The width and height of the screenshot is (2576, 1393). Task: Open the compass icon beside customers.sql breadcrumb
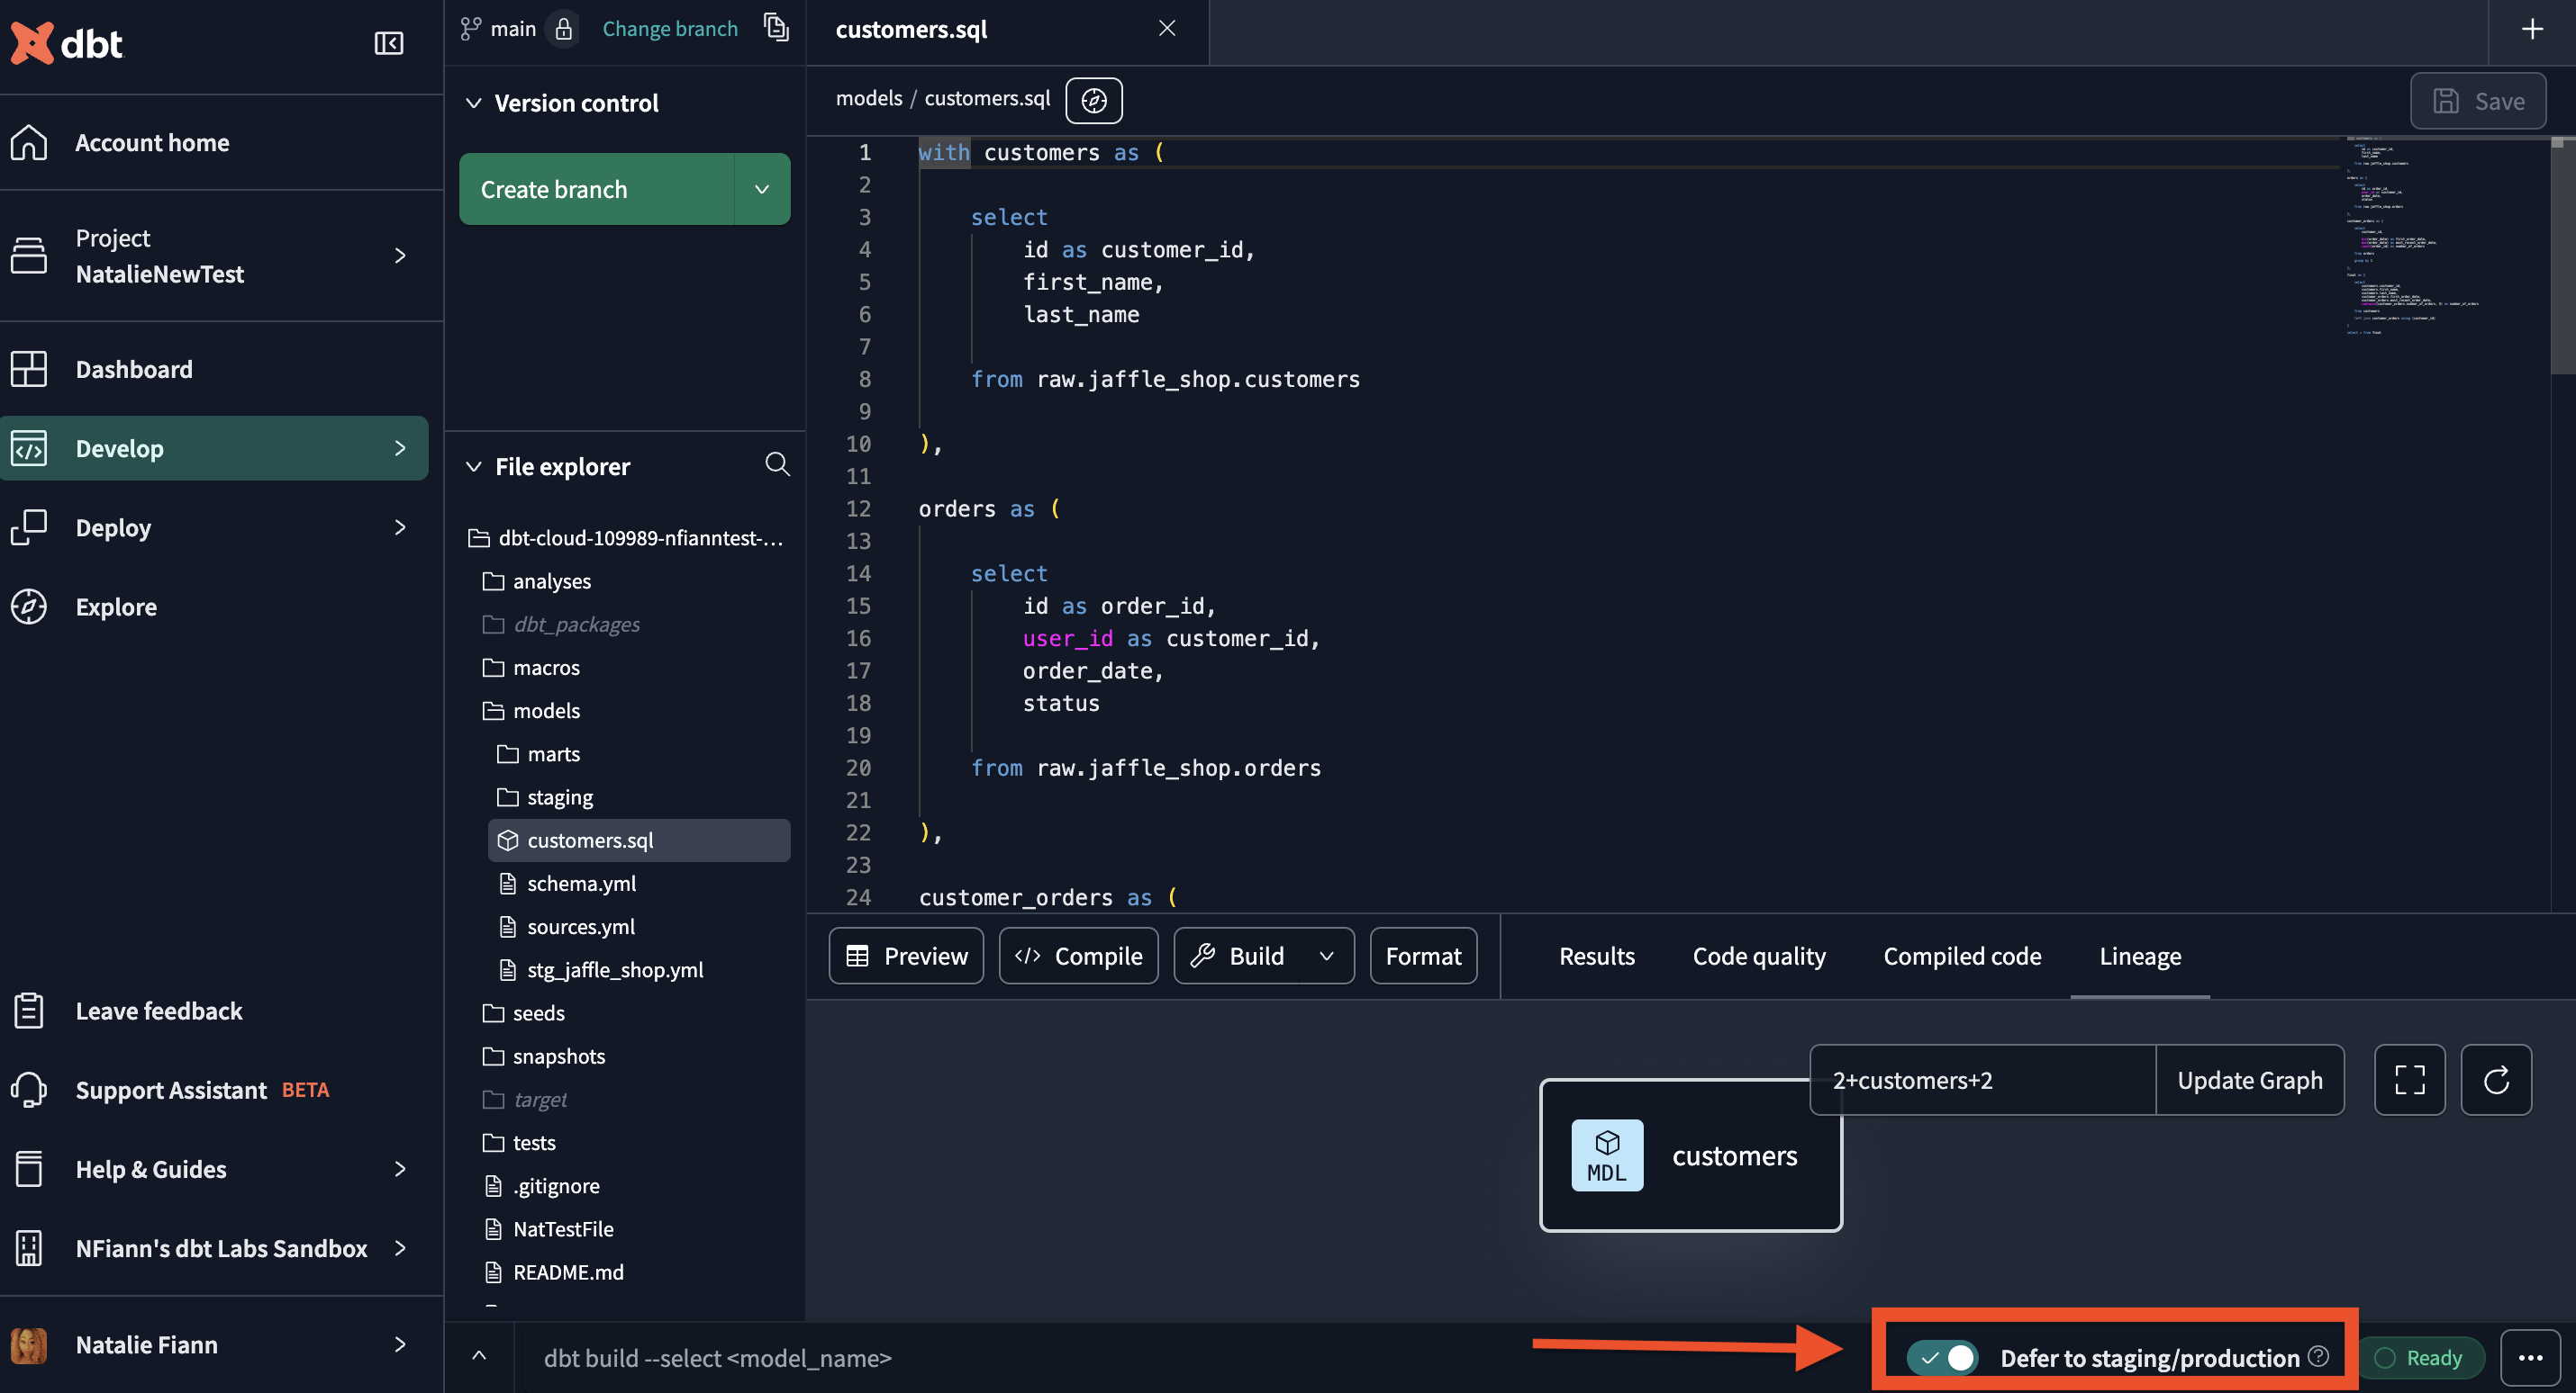tap(1093, 100)
